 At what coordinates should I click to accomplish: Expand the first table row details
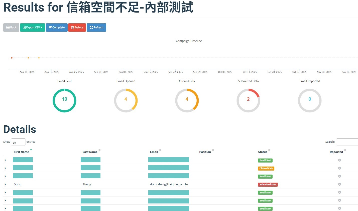(5, 160)
